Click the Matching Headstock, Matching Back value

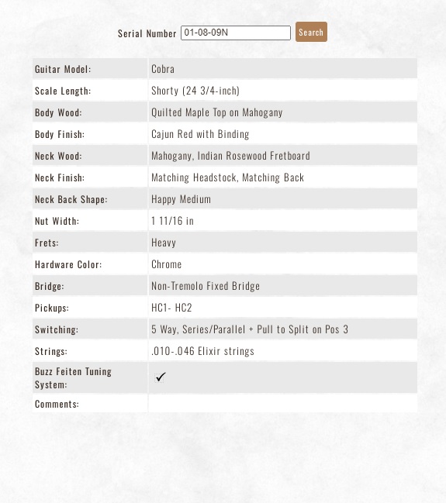[227, 177]
